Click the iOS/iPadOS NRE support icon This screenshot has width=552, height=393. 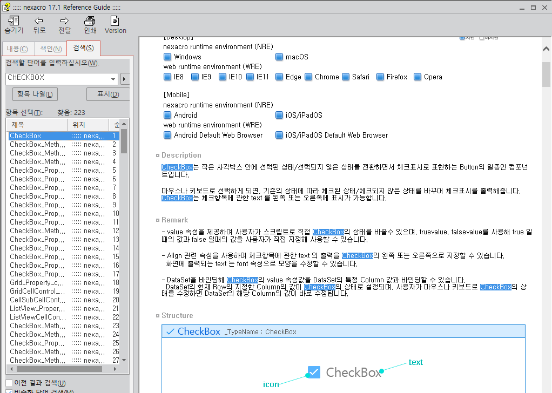(279, 115)
